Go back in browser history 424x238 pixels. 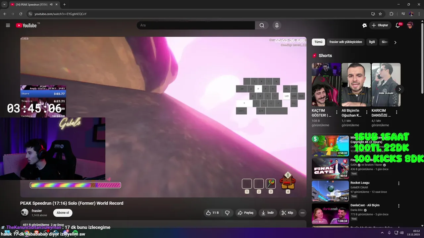(x=5, y=14)
